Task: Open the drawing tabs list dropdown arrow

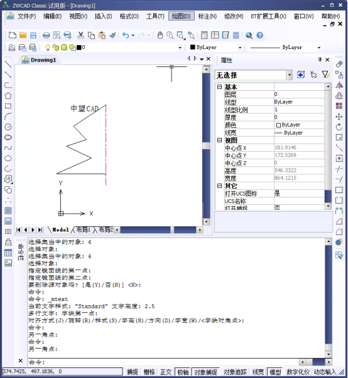Action: tap(202, 59)
